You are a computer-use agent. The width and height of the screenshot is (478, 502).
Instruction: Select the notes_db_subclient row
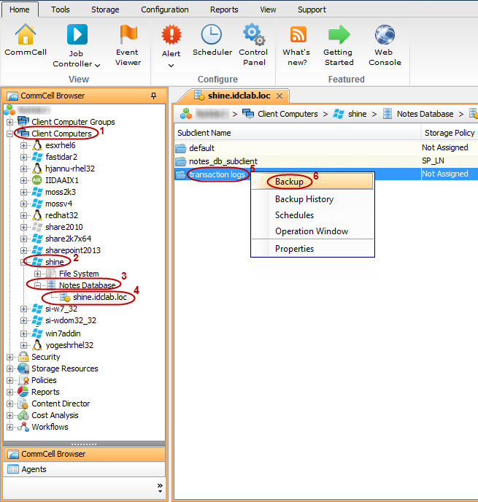click(223, 161)
